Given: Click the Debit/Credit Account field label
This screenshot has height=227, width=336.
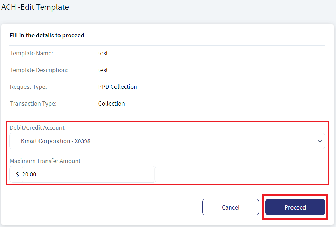Looking at the screenshot, I should click(37, 128).
